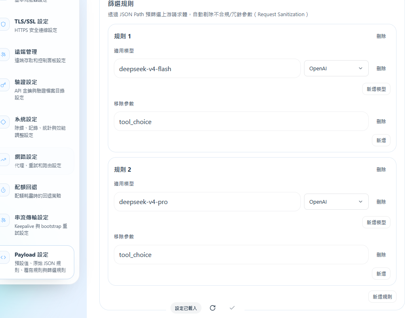Click the 篩選規則 heading
The height and width of the screenshot is (318, 405).
(121, 4)
